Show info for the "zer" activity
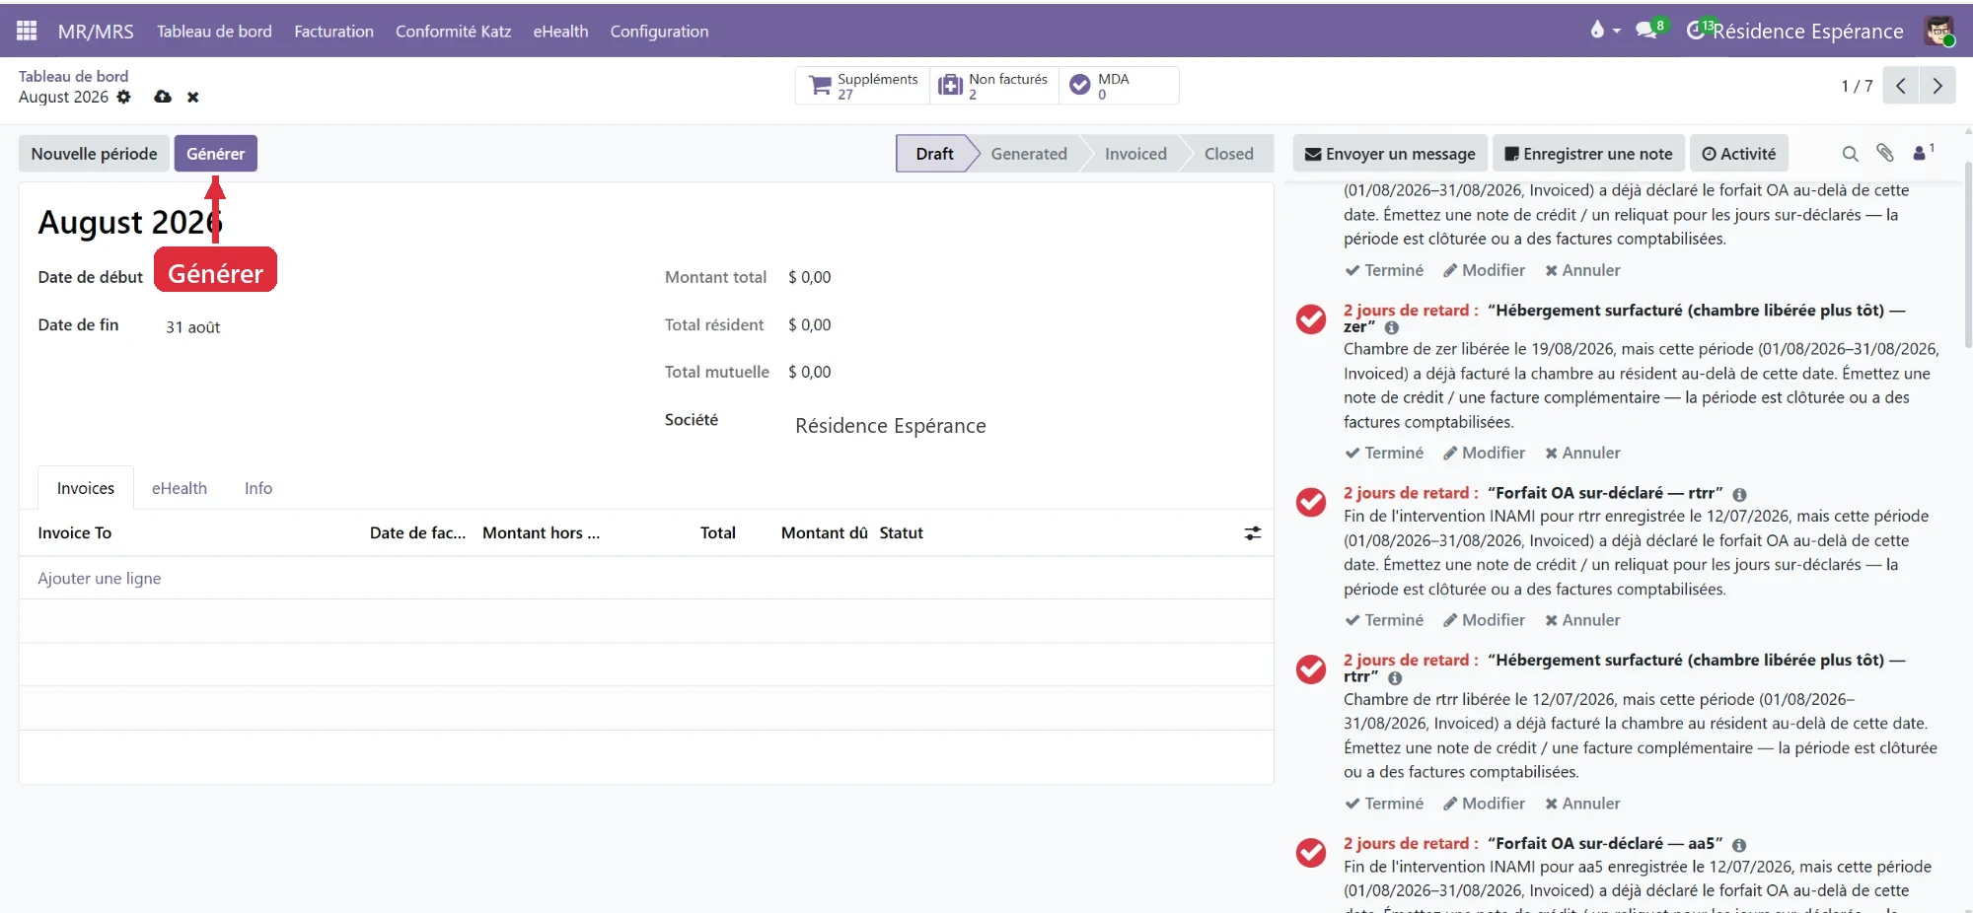The width and height of the screenshot is (1973, 913). tap(1392, 327)
